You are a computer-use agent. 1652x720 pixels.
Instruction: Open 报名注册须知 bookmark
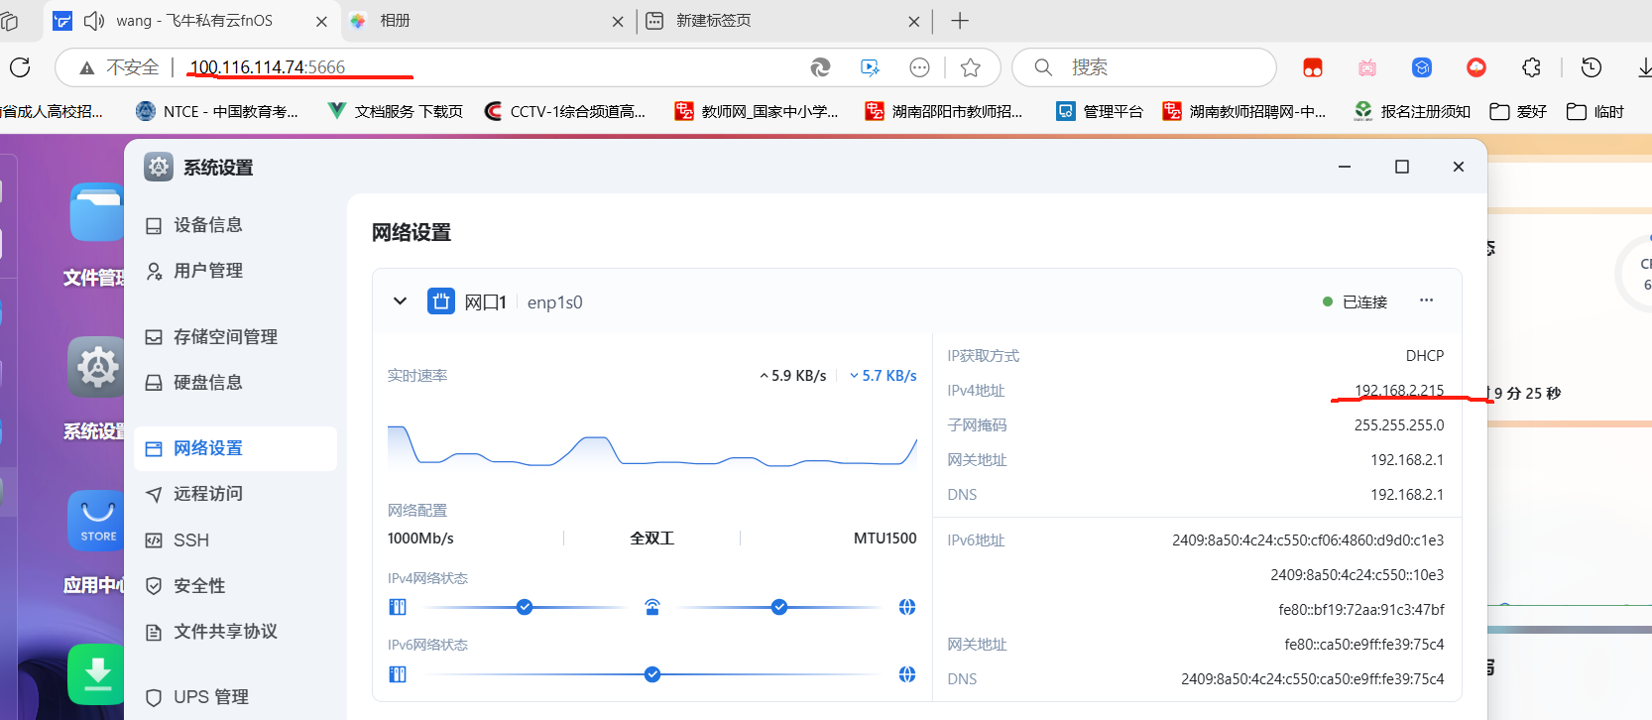coord(1412,111)
